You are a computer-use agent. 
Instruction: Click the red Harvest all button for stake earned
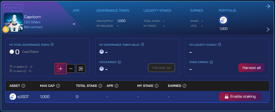(x=251, y=68)
